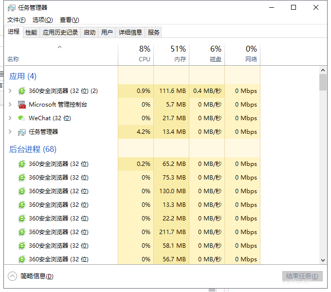Click the 360 browser icon on the 58.1 MB row
Image resolution: width=331 pixels, height=292 pixels.
[x=22, y=246]
